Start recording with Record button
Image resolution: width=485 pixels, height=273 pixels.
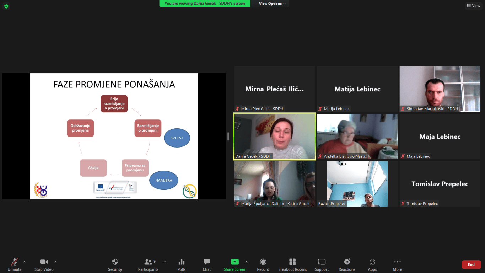point(263,264)
